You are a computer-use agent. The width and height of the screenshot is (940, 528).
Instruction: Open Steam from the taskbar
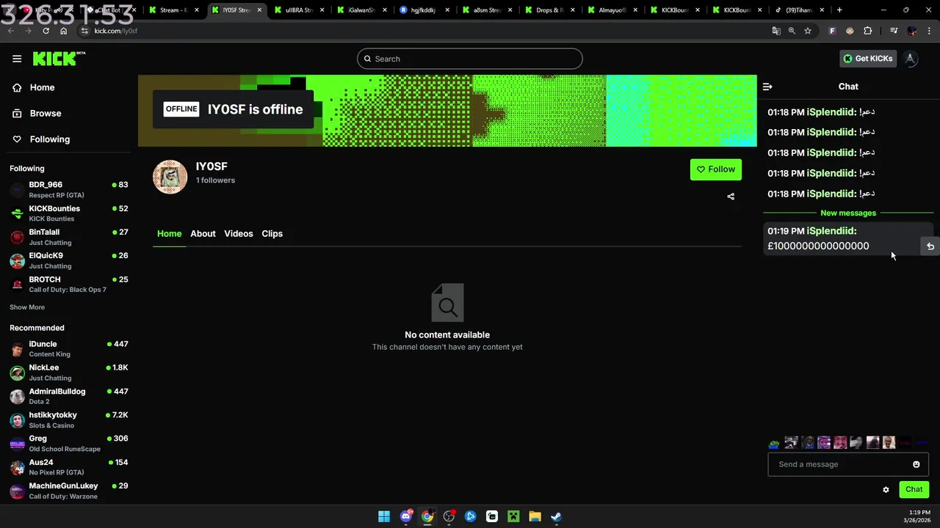[x=557, y=516]
